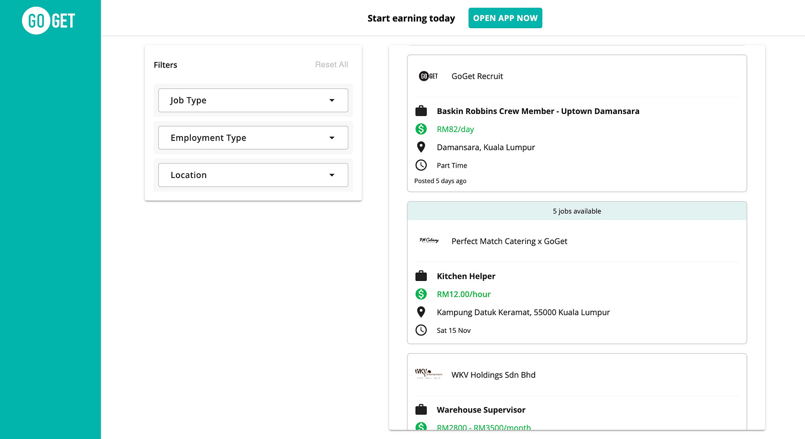
Task: Click the WKV Holdings Sdn Bhd name
Action: pos(494,375)
